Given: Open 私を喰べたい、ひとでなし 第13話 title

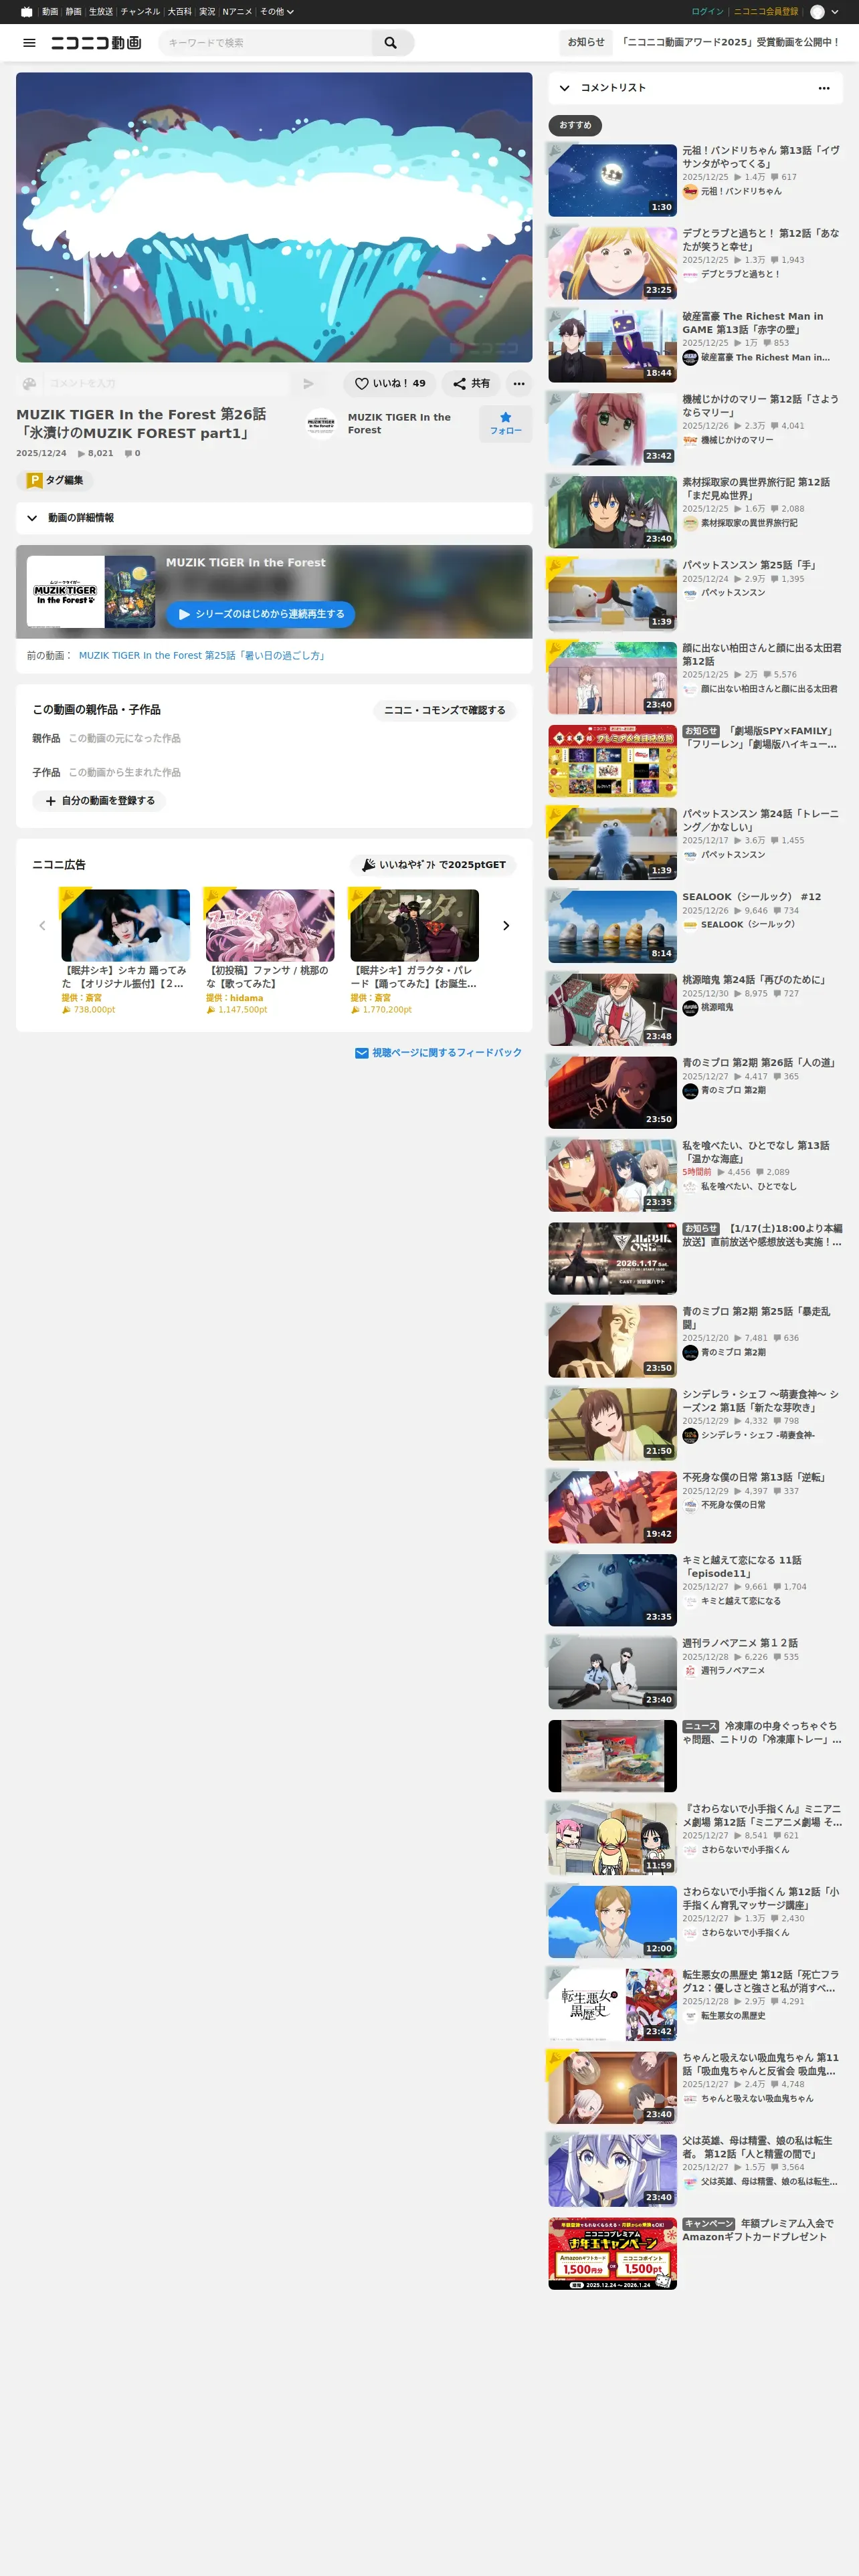Looking at the screenshot, I should [x=756, y=1152].
